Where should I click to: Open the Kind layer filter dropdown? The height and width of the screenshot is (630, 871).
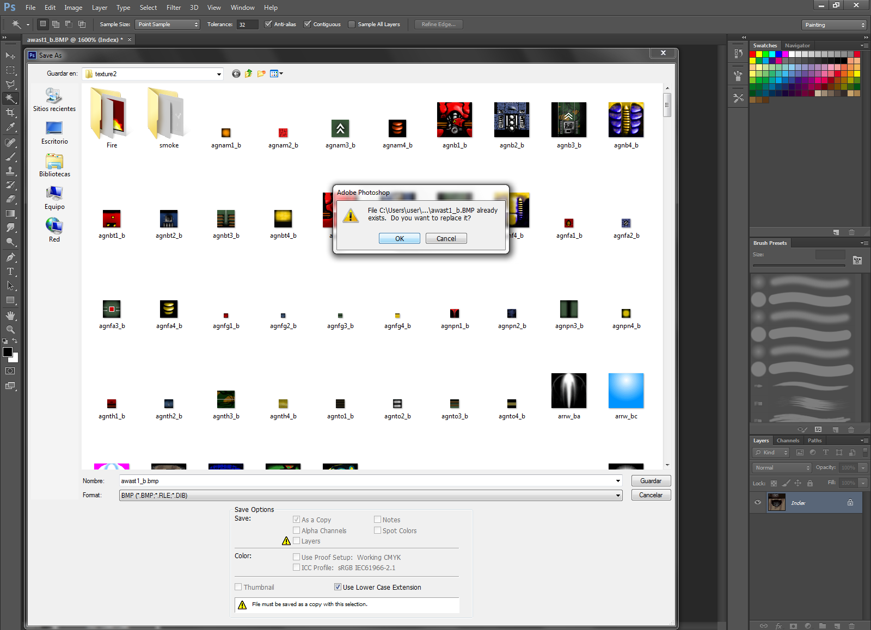tap(771, 453)
